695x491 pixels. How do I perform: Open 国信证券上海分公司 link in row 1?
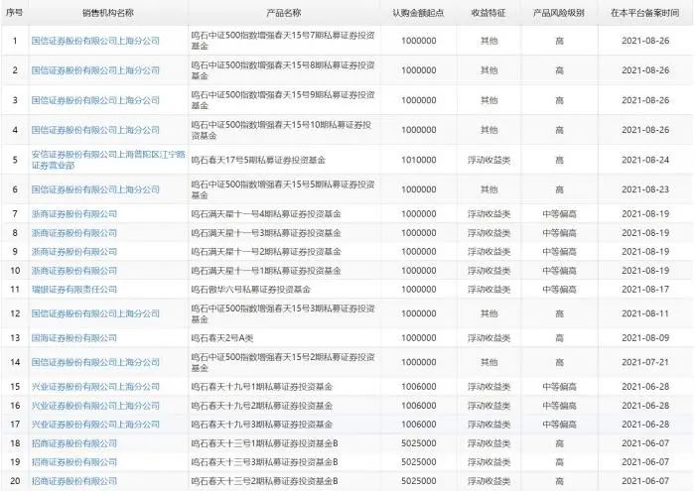[x=95, y=41]
